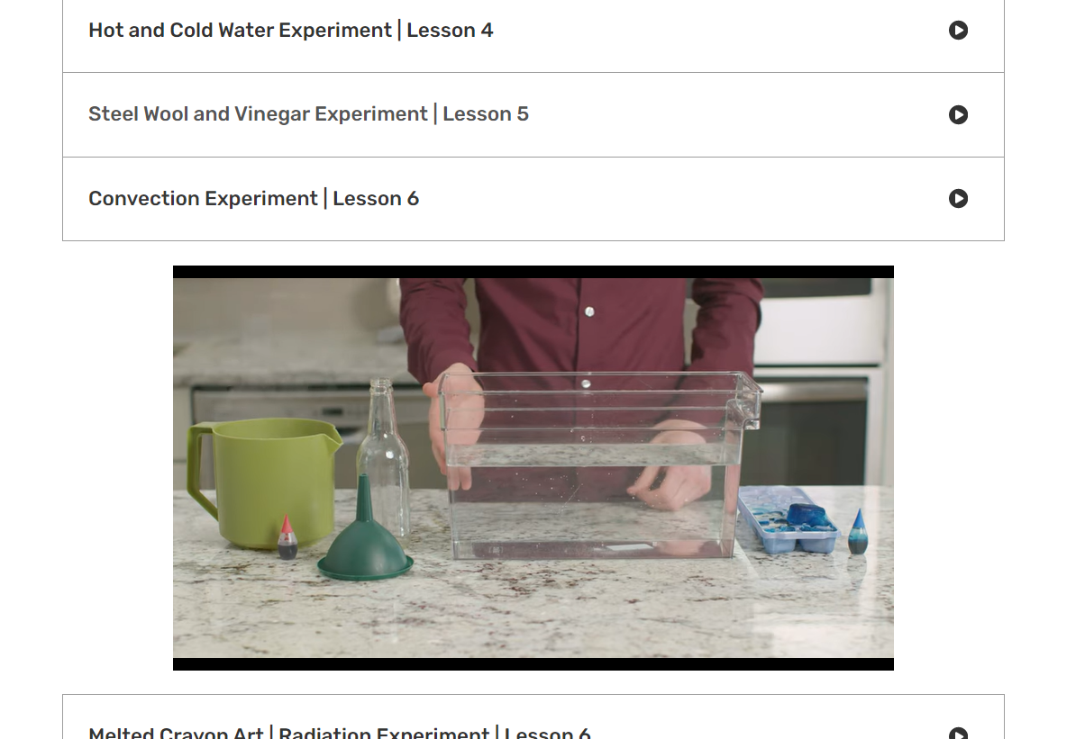This screenshot has height=739, width=1085.
Task: Collapse the Convection Experiment Lesson 6 heading
Action: tap(253, 198)
